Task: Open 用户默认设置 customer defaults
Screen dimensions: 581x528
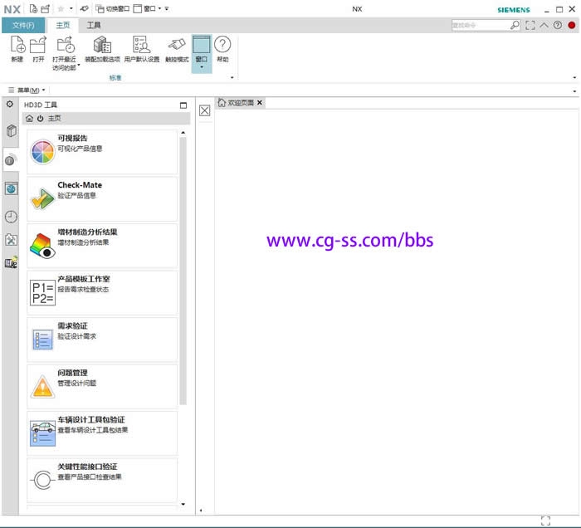Action: point(141,46)
